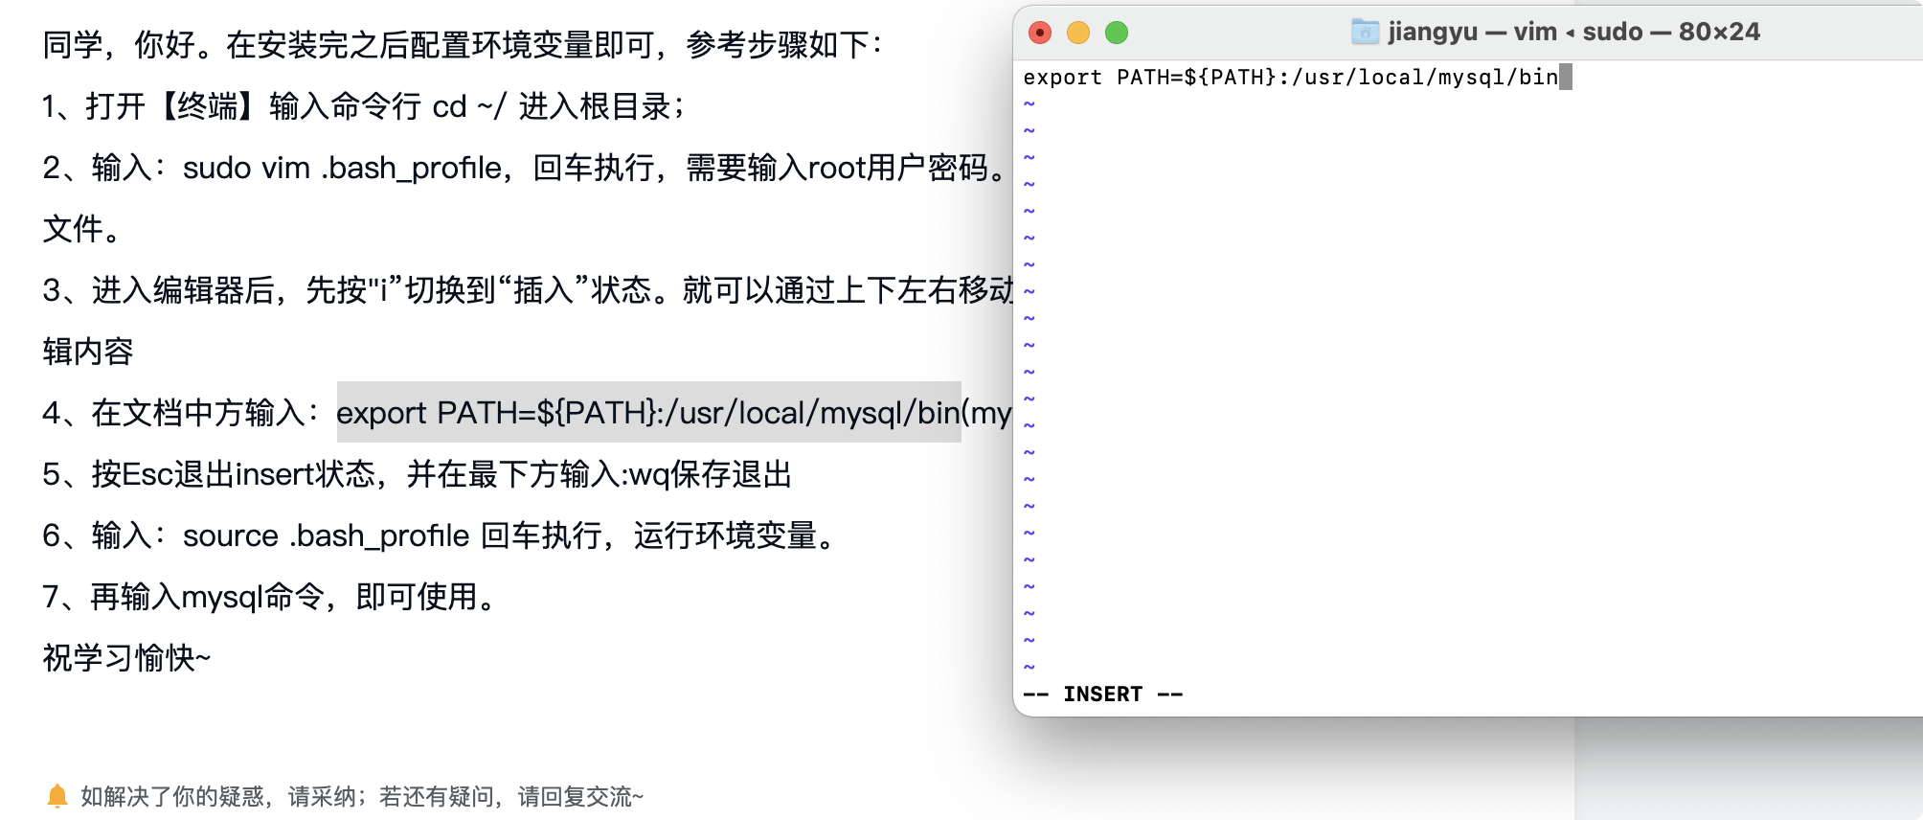The width and height of the screenshot is (1923, 820).
Task: Click step 3 text about 插入 mode
Action: coord(528,290)
